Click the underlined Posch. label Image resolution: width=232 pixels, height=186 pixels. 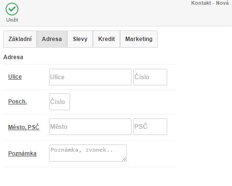(18, 102)
